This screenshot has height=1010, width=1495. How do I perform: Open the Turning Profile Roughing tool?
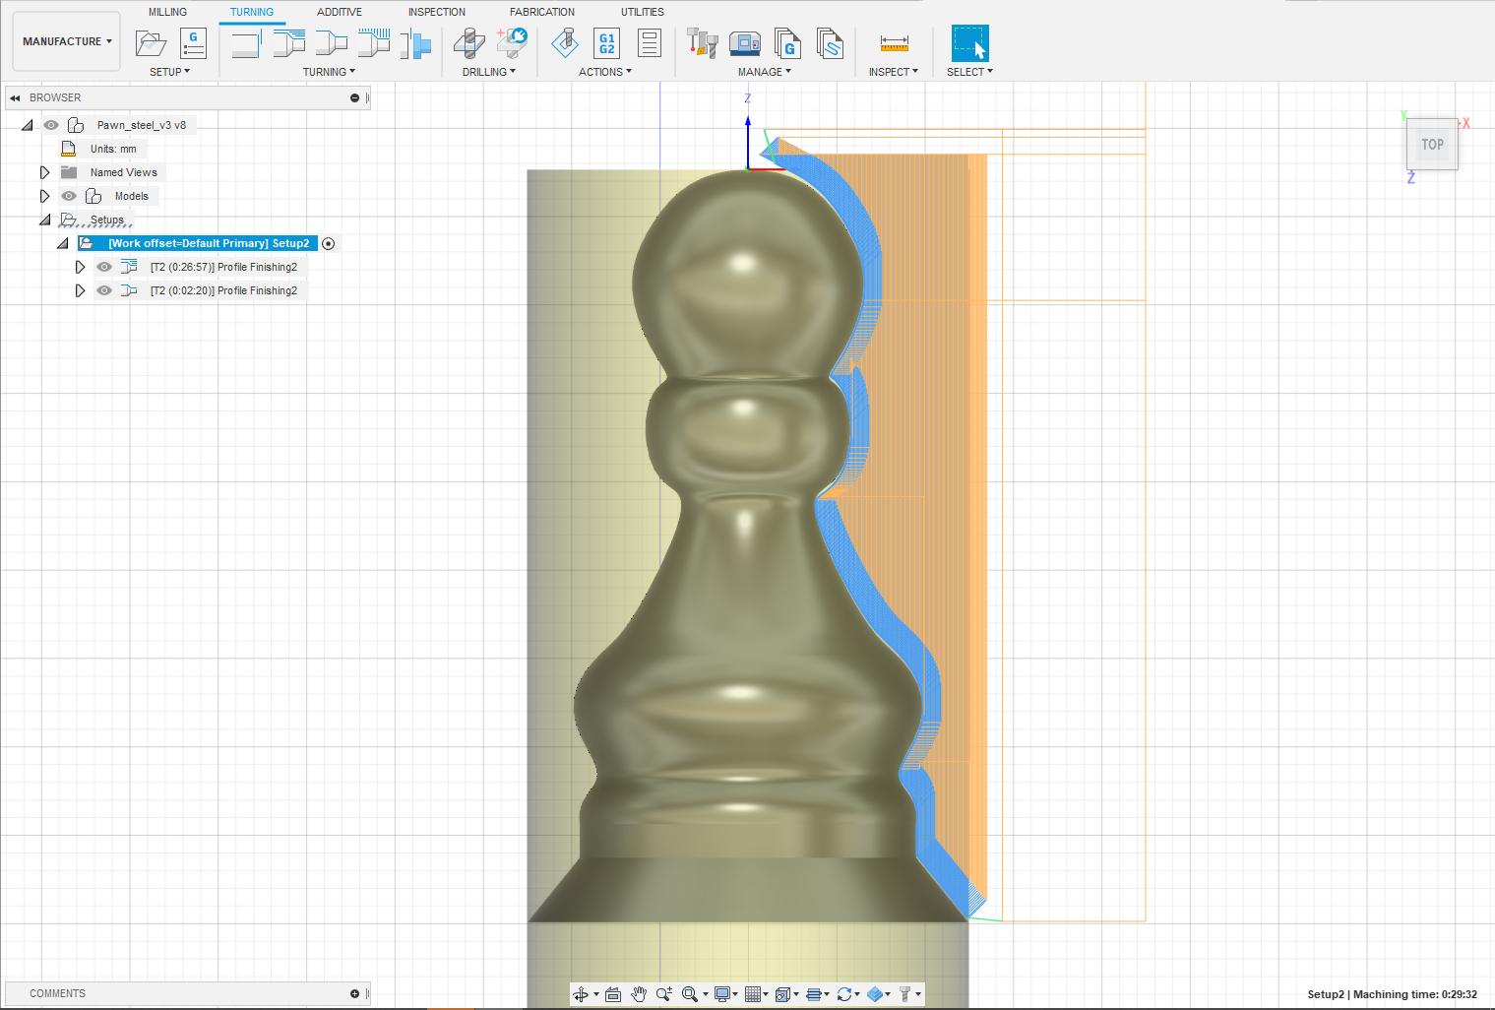click(x=287, y=42)
